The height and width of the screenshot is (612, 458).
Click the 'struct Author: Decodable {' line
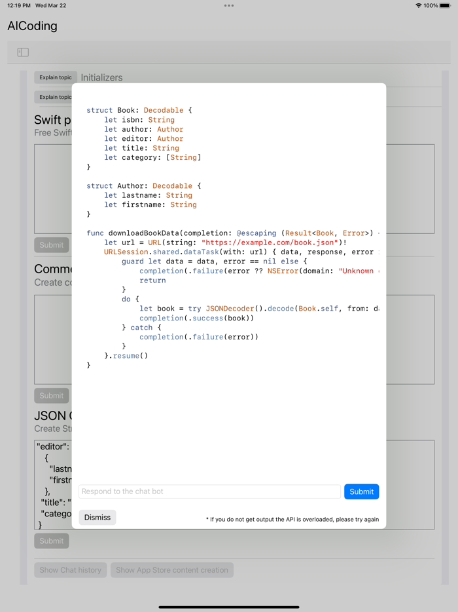click(x=144, y=186)
